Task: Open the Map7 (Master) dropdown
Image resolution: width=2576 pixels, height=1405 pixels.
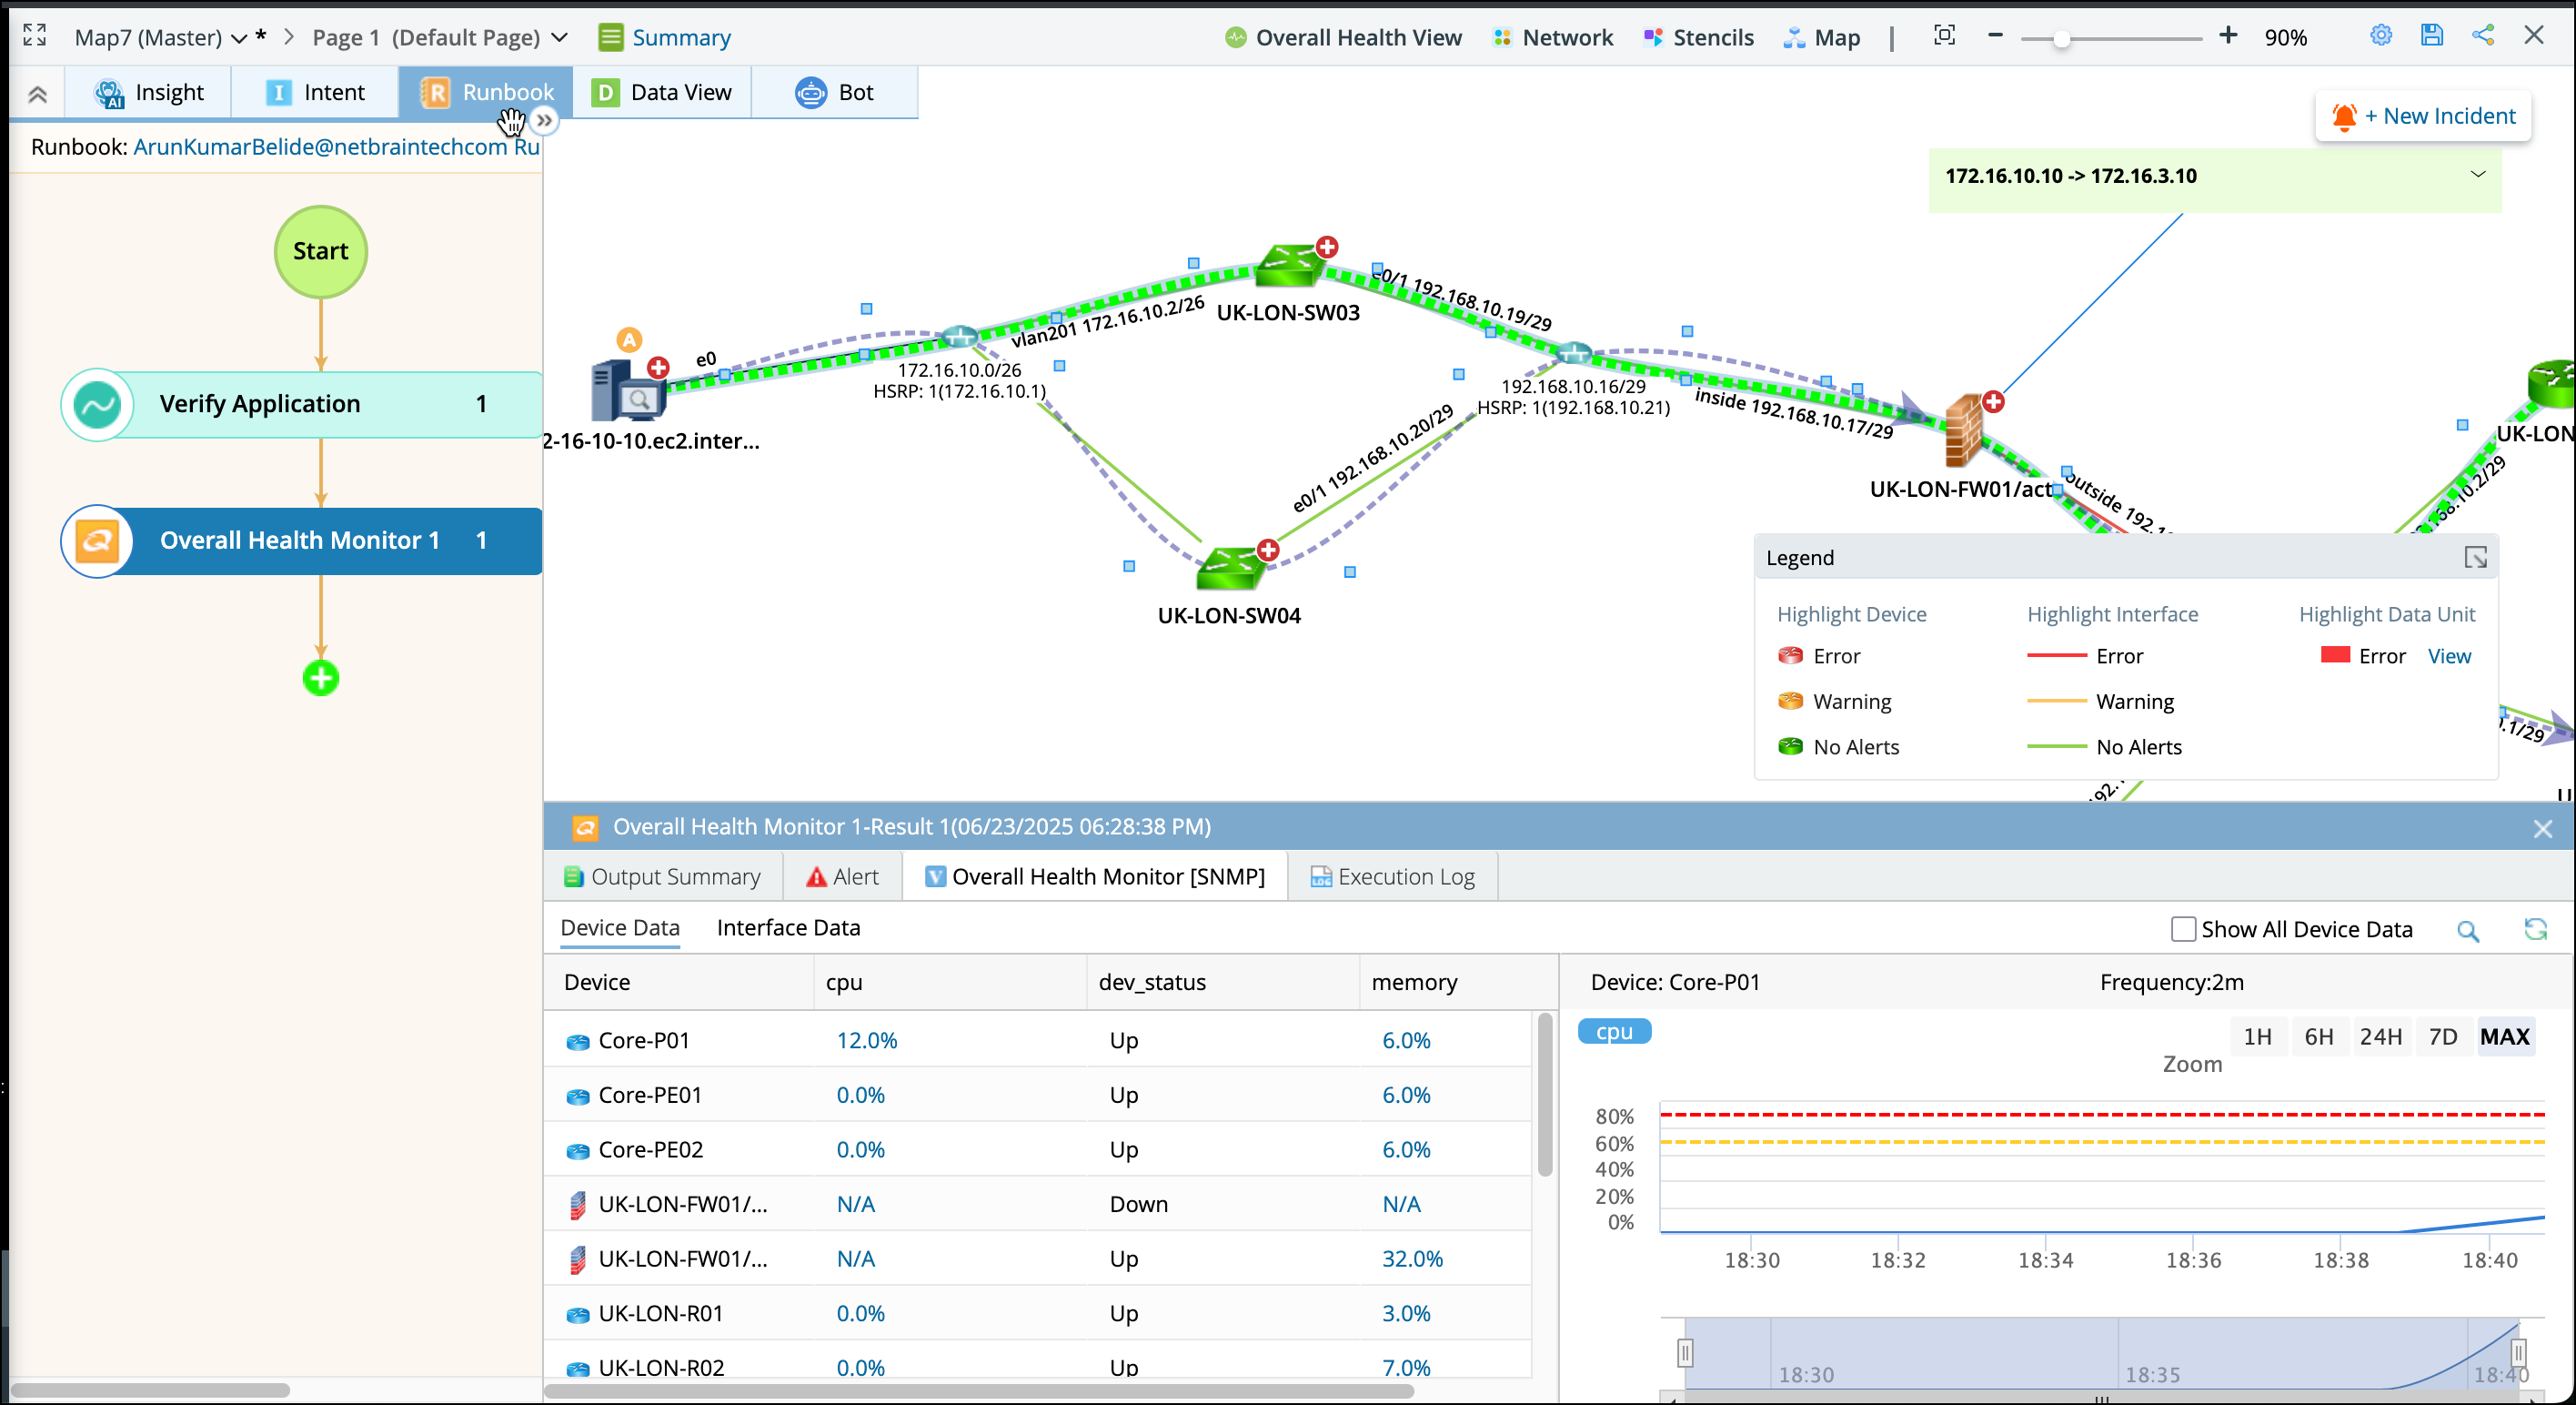Action: tap(238, 38)
